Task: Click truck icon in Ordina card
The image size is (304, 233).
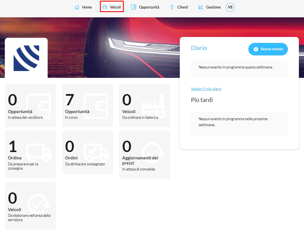Action: click(39, 153)
